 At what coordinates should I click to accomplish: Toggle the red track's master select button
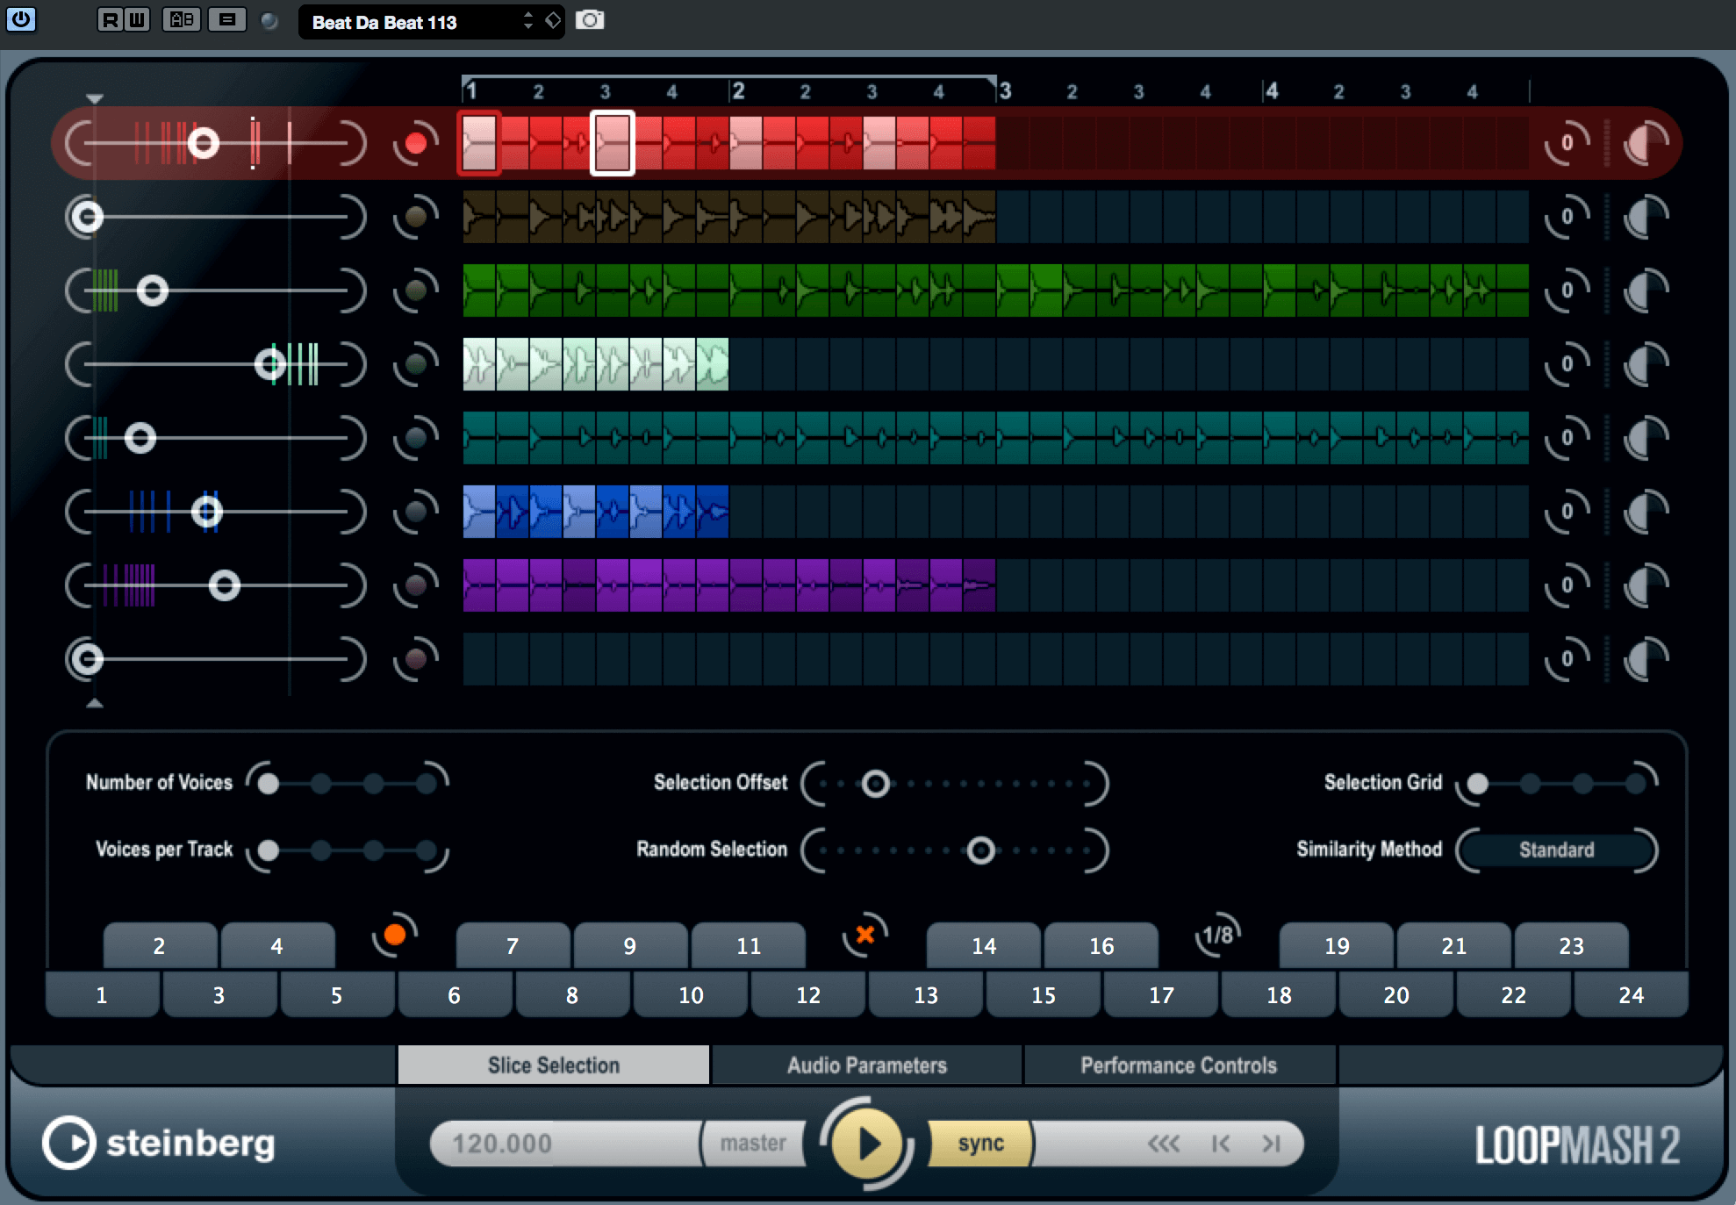(416, 143)
